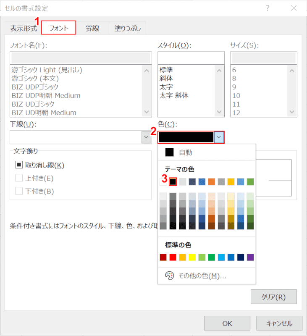Screen dimensions: 307x336
Task: Pick red standard color
Action: [173, 257]
